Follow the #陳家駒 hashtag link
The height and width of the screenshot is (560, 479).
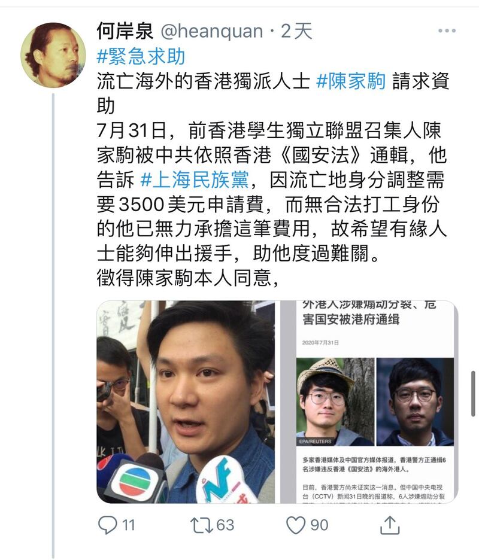pyautogui.click(x=351, y=81)
